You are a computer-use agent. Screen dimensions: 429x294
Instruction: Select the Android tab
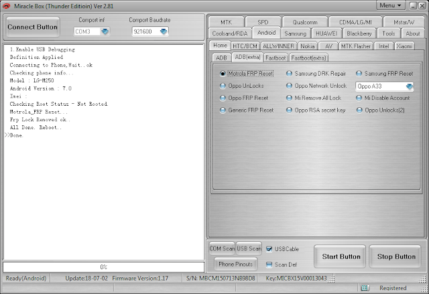tap(266, 33)
